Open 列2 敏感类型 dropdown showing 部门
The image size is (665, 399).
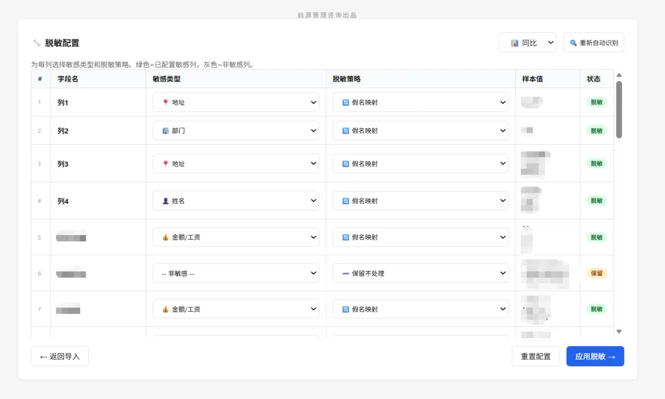coord(236,131)
